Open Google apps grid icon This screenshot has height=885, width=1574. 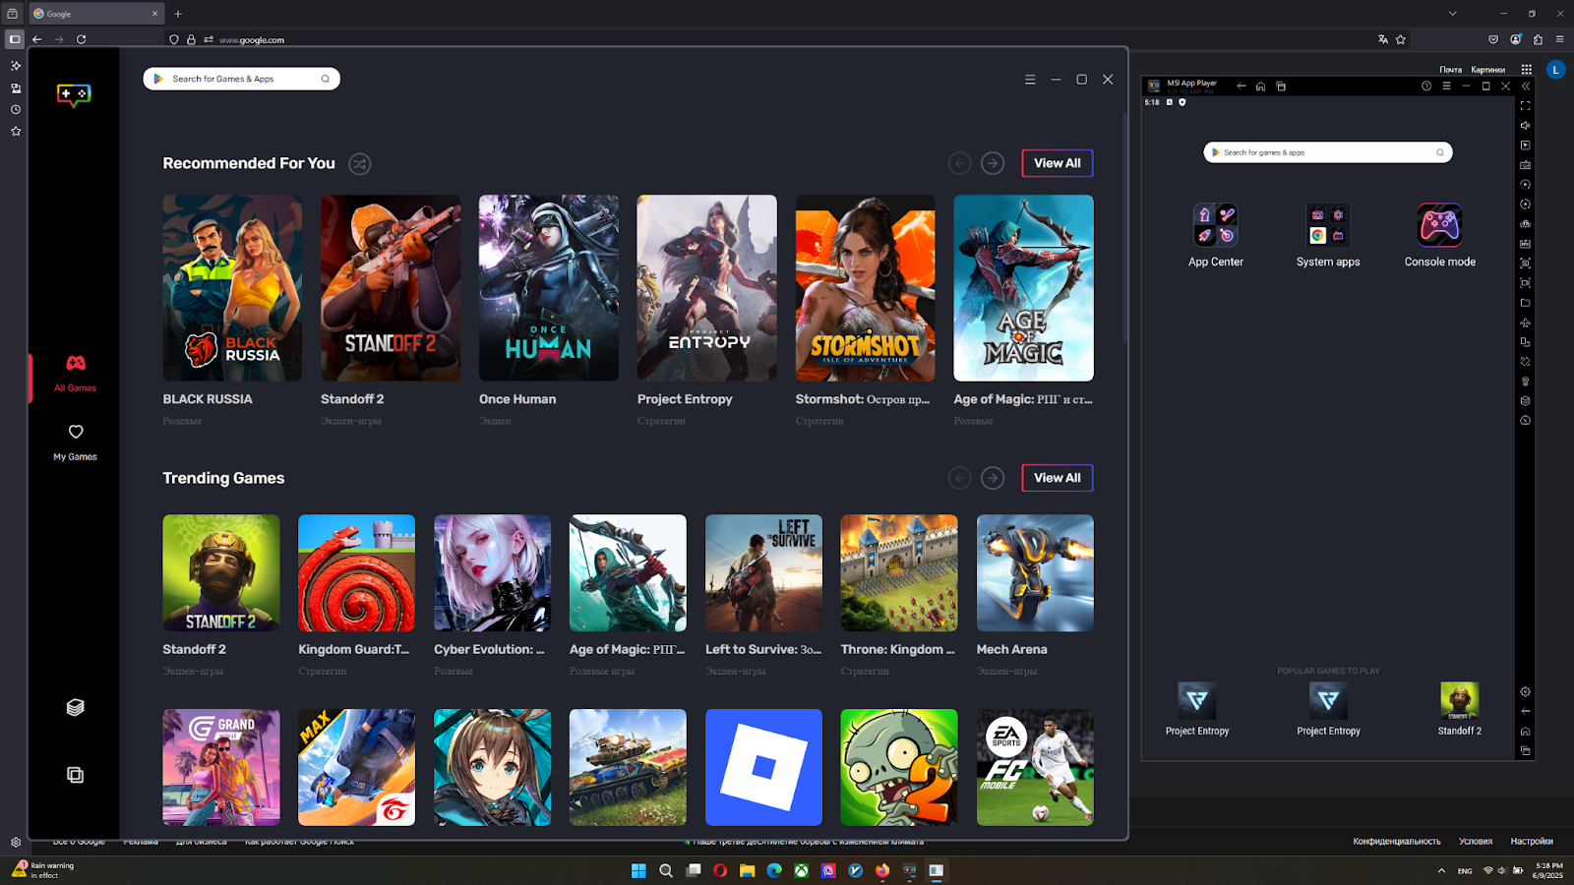click(1526, 70)
